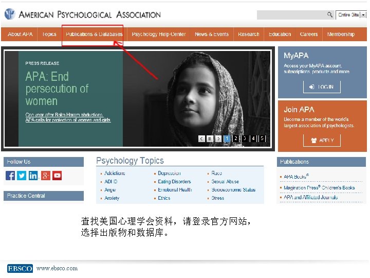
Task: Open Publications & Databases menu
Action: click(x=94, y=34)
